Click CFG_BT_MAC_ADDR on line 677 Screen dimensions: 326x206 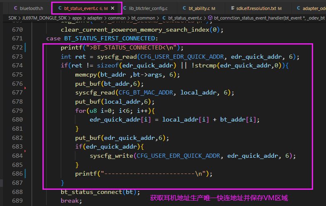pos(146,92)
